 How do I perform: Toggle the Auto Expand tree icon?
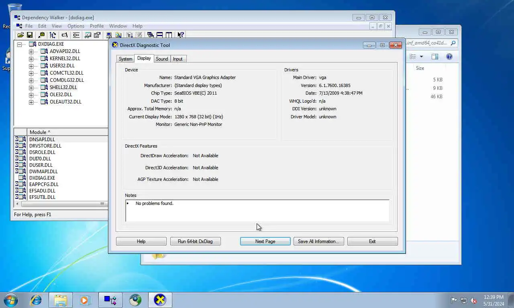click(53, 35)
